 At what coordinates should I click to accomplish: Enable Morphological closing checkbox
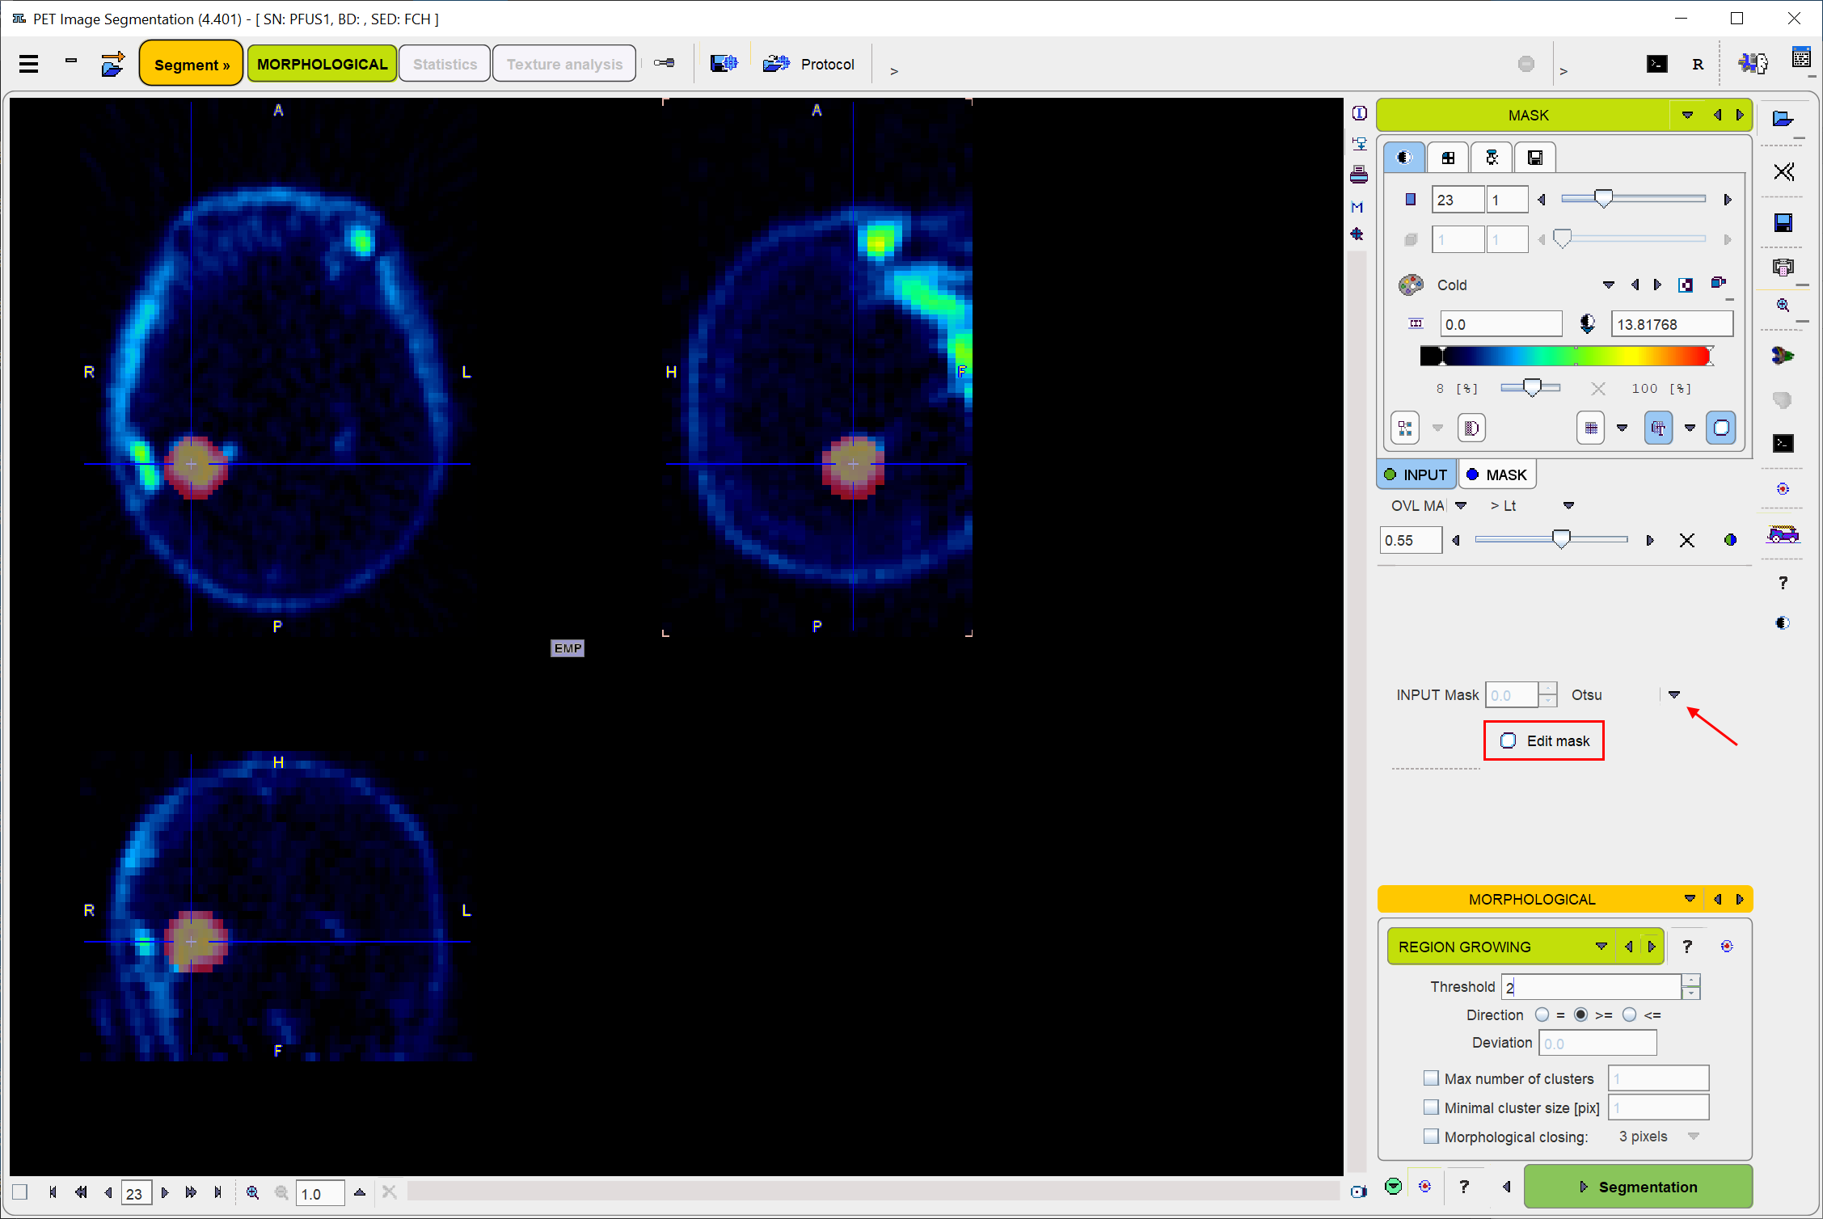coord(1431,1137)
